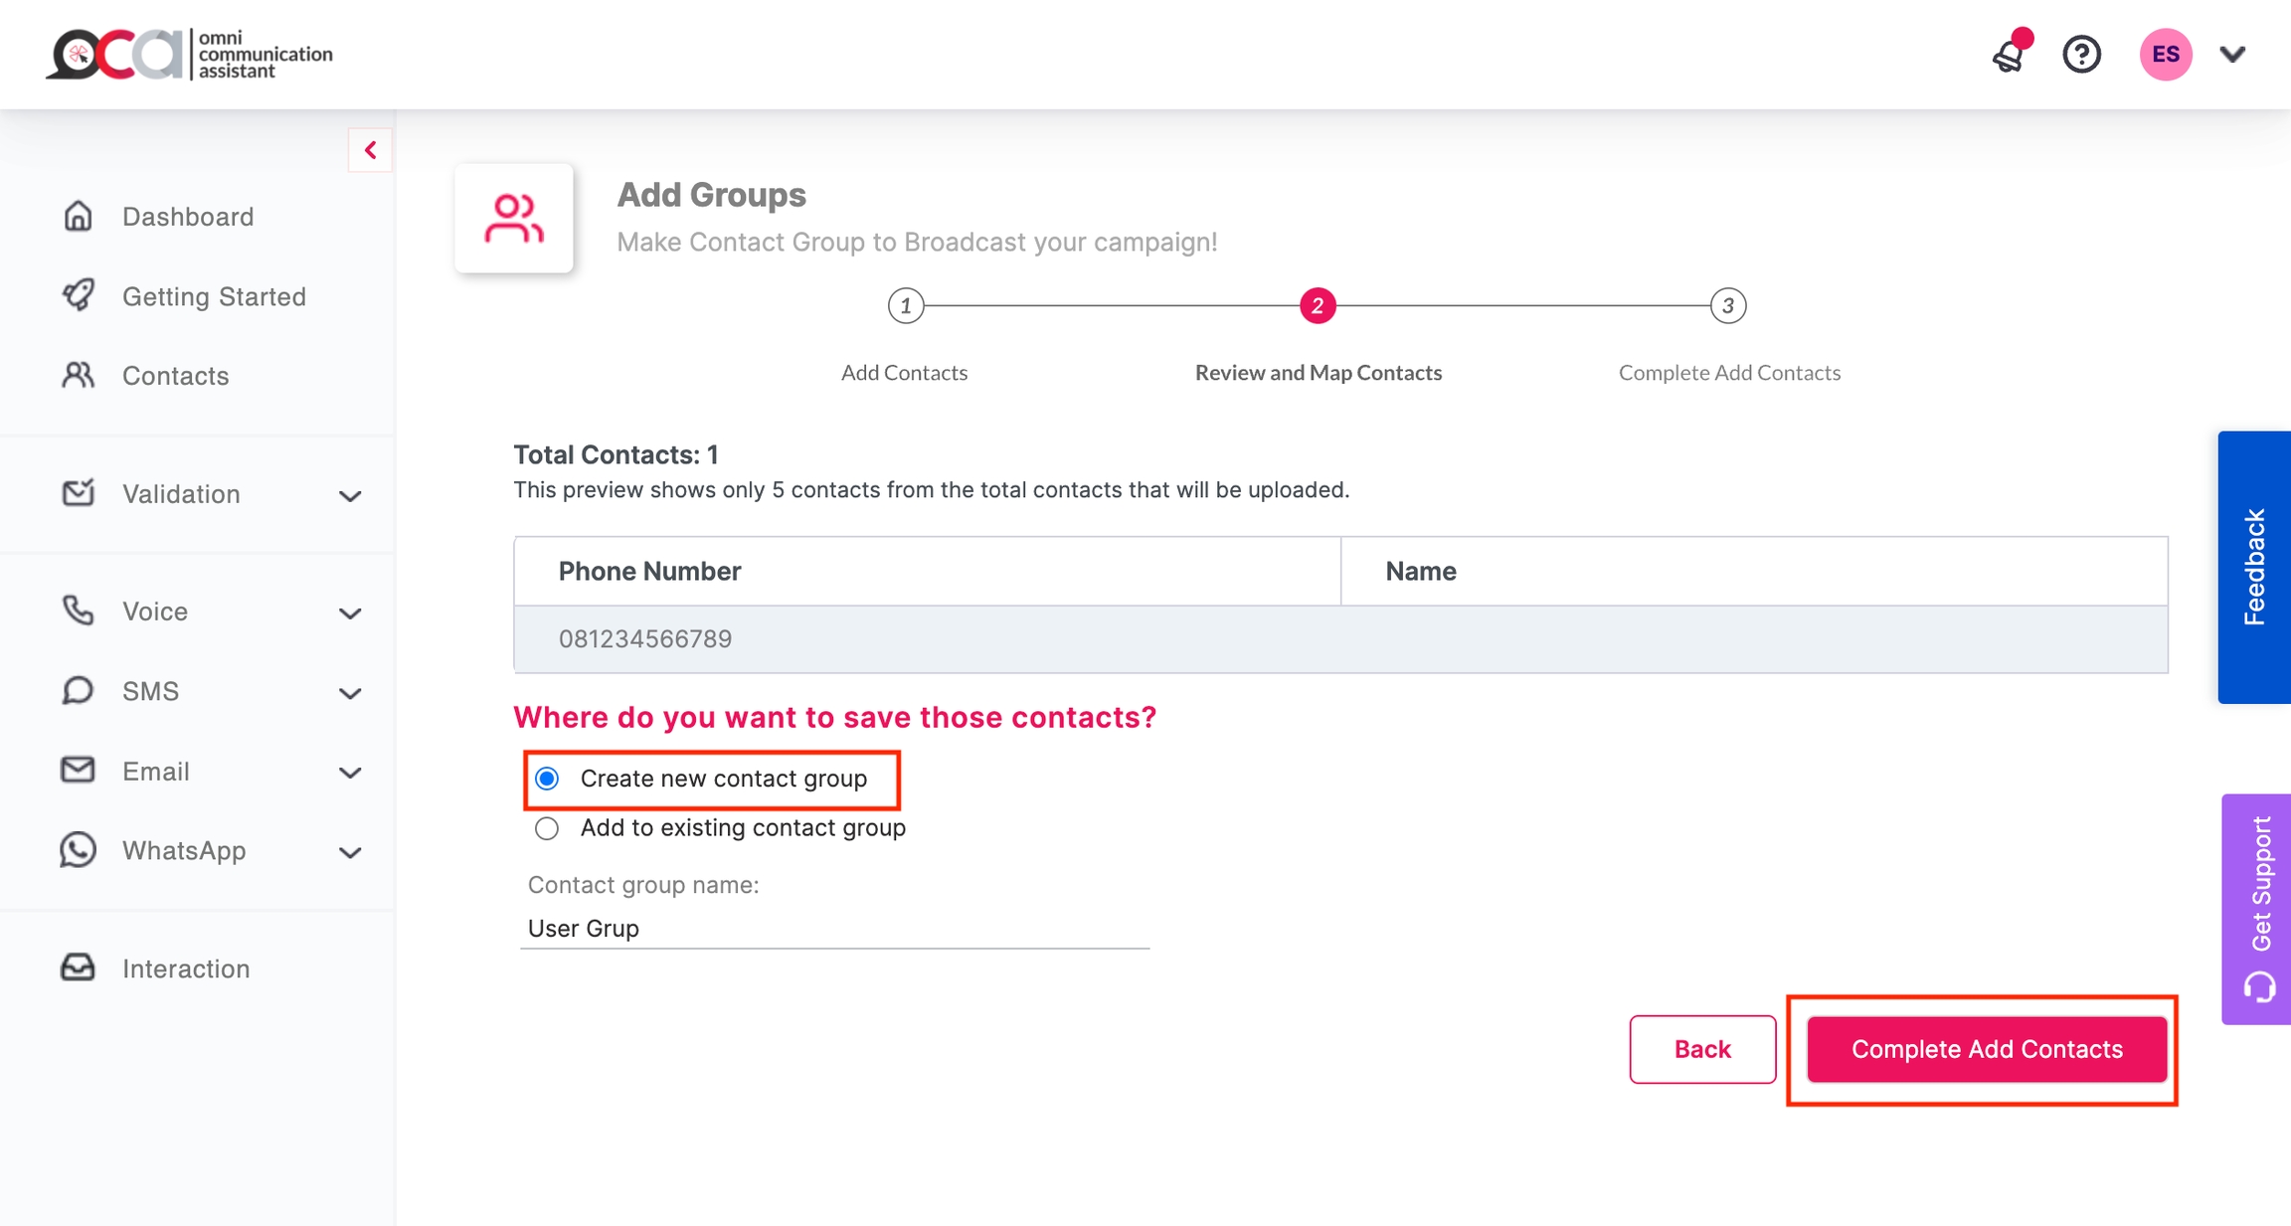
Task: Expand the Voice submenu chevron
Action: point(350,613)
